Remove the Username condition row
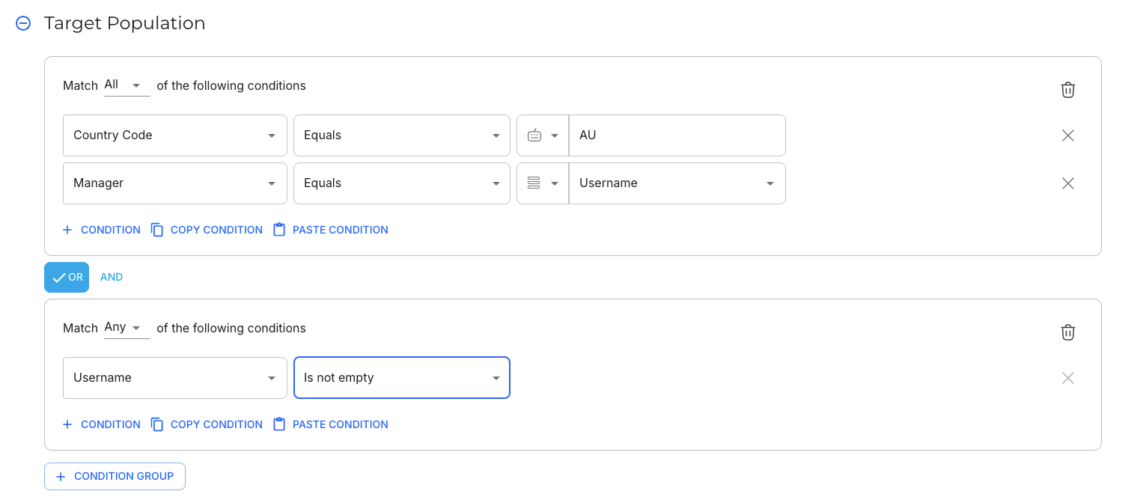Screen dimensions: 1146x497 click(x=1067, y=378)
